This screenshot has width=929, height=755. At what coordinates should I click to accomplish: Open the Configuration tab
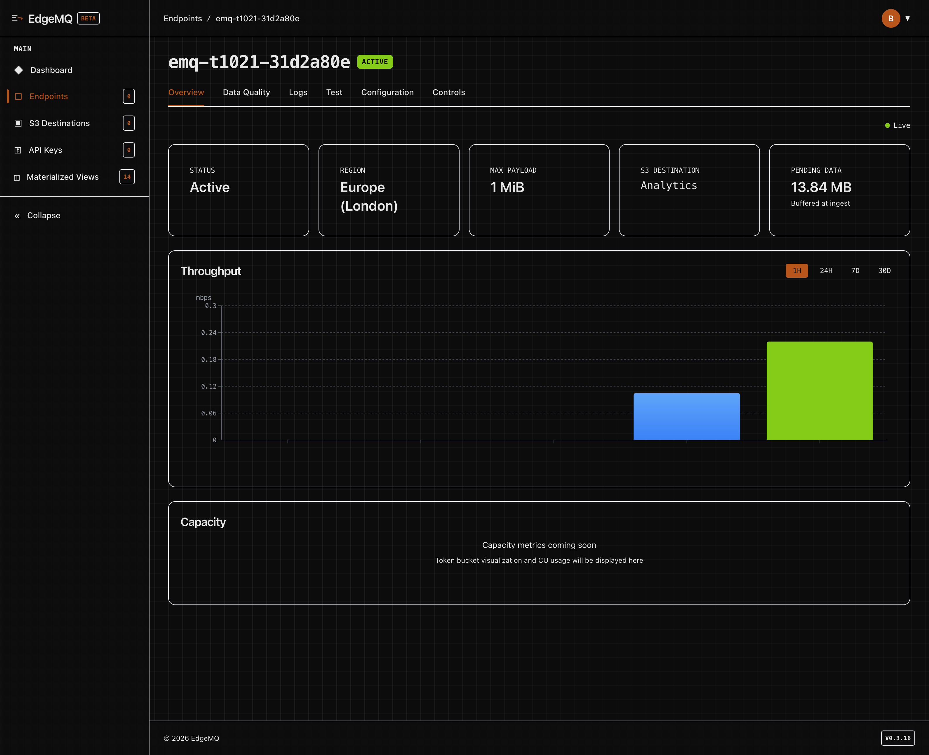[387, 92]
